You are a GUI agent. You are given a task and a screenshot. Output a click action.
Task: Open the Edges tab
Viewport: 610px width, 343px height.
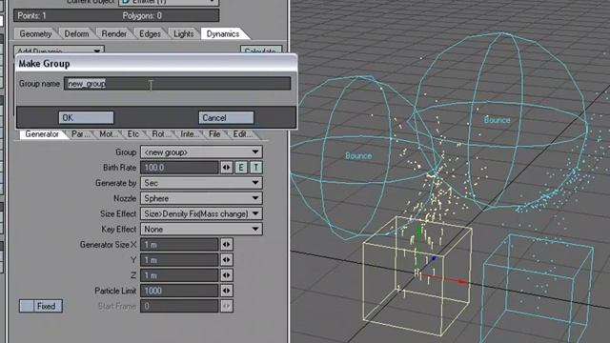pos(150,34)
